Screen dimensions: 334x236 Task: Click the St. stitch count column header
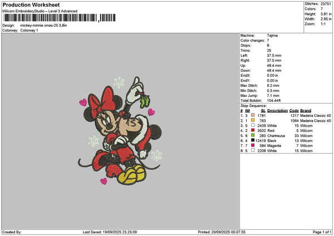pyautogui.click(x=263, y=110)
